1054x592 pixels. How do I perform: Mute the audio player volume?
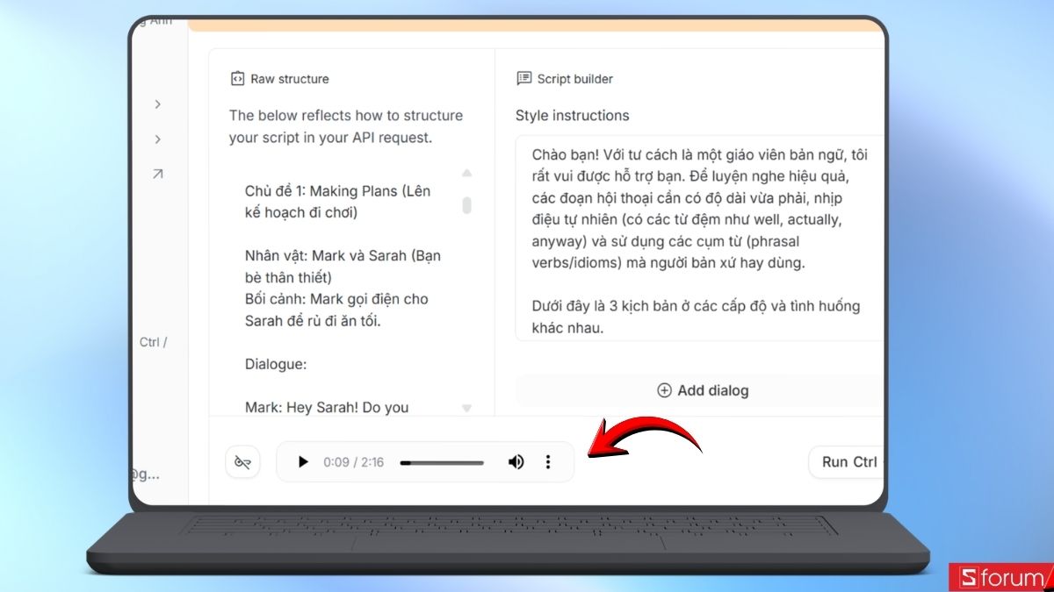(516, 462)
